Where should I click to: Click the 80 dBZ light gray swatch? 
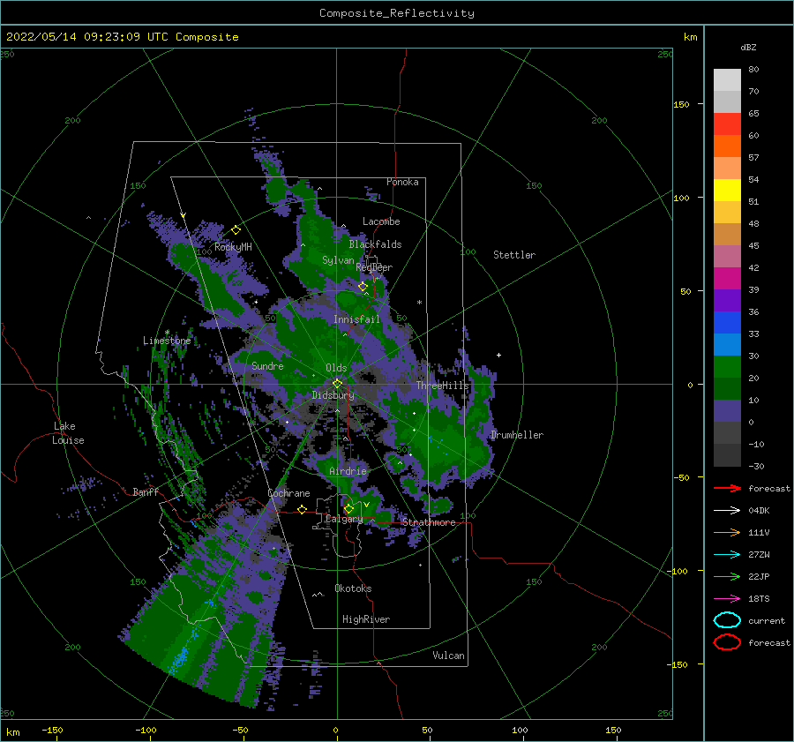pyautogui.click(x=727, y=80)
